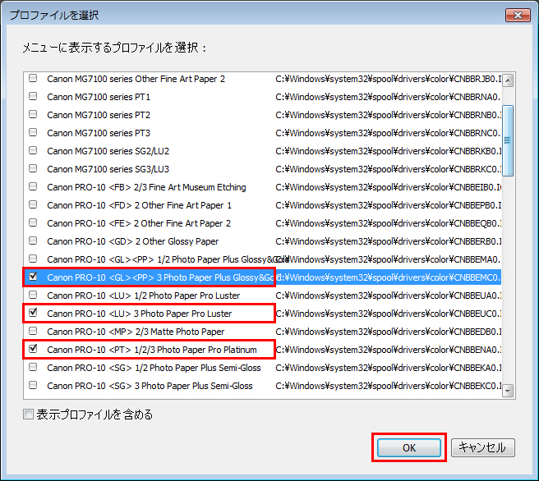Click the キャンセル button
This screenshot has width=539, height=481.
pyautogui.click(x=482, y=447)
